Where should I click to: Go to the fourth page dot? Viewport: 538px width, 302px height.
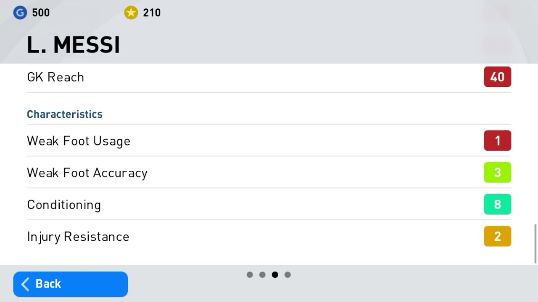287,275
